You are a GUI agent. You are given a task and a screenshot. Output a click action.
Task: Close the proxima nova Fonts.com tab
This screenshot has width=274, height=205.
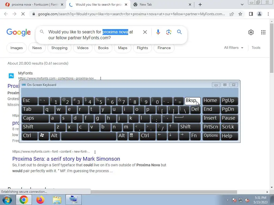click(x=62, y=5)
